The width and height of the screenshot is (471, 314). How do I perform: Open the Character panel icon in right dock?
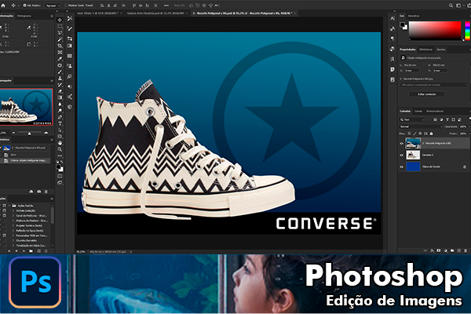(392, 19)
